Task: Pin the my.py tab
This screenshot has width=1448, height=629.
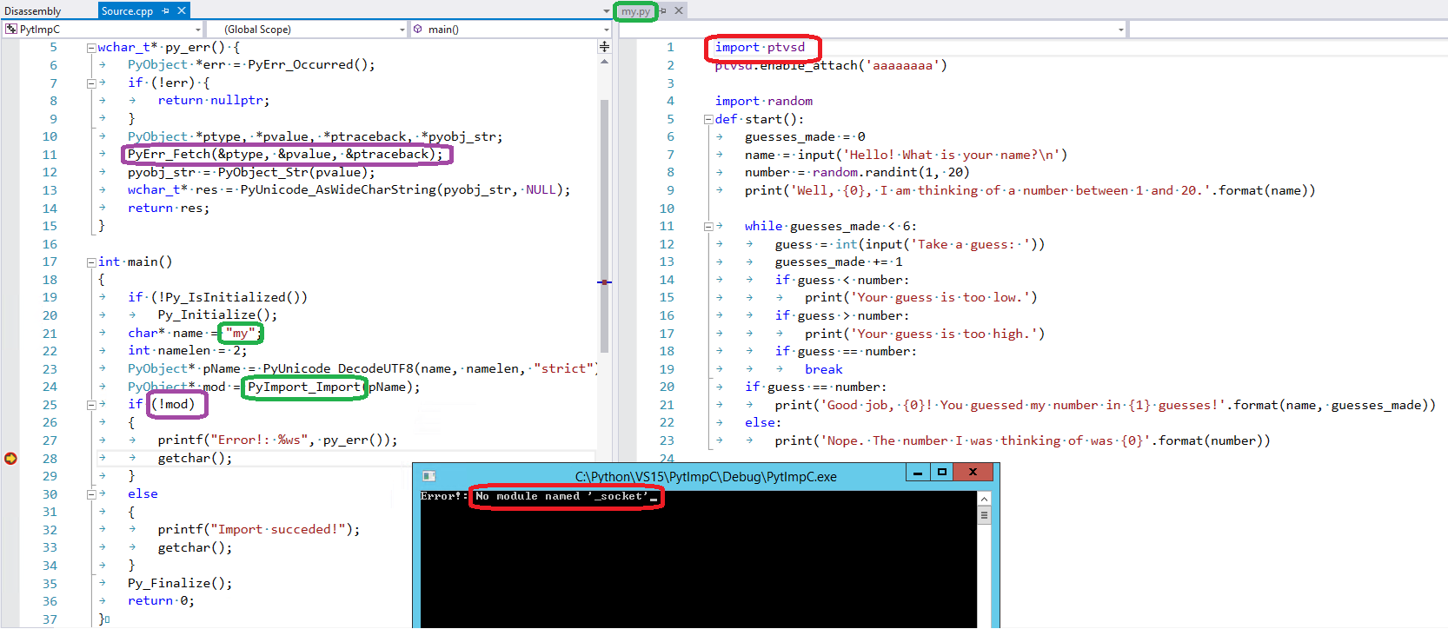Action: pos(663,10)
